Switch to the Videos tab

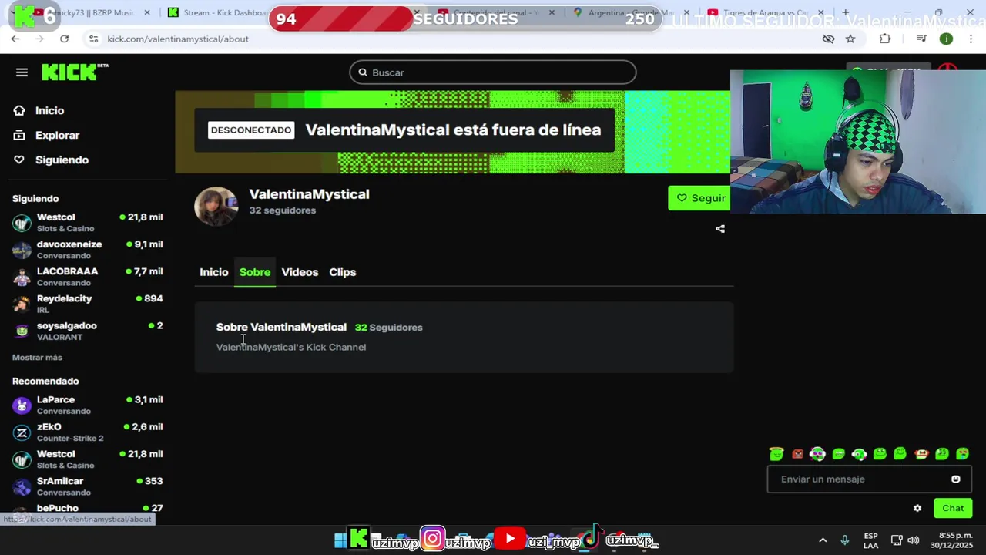click(x=300, y=272)
